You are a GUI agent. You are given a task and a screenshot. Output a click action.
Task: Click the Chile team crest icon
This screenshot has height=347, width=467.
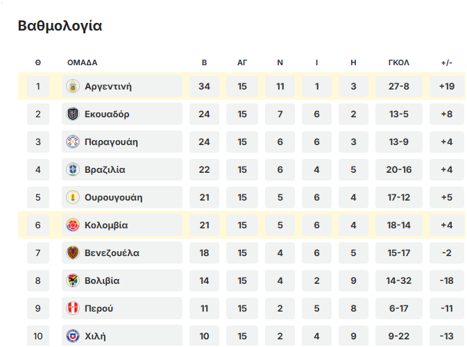pos(73,337)
